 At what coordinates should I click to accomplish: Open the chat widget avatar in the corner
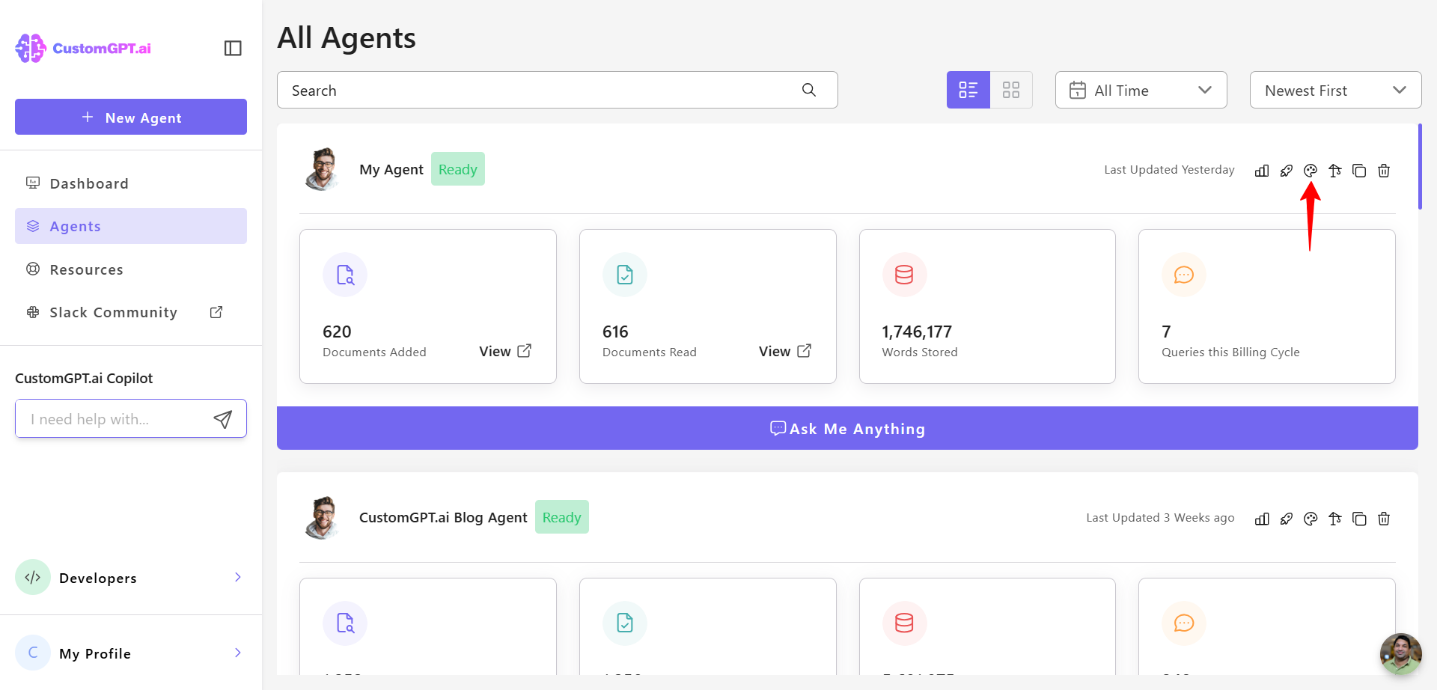(x=1401, y=654)
